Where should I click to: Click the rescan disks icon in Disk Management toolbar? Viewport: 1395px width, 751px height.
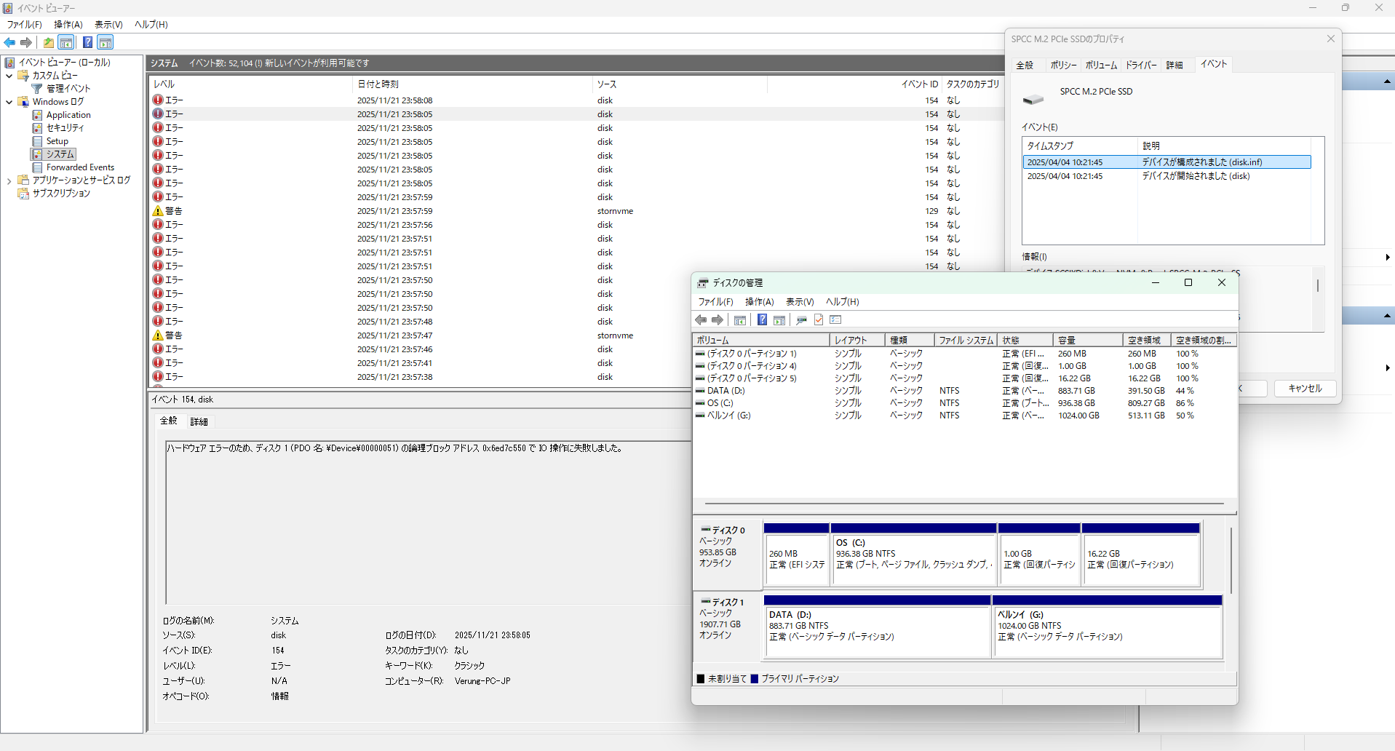tap(801, 320)
